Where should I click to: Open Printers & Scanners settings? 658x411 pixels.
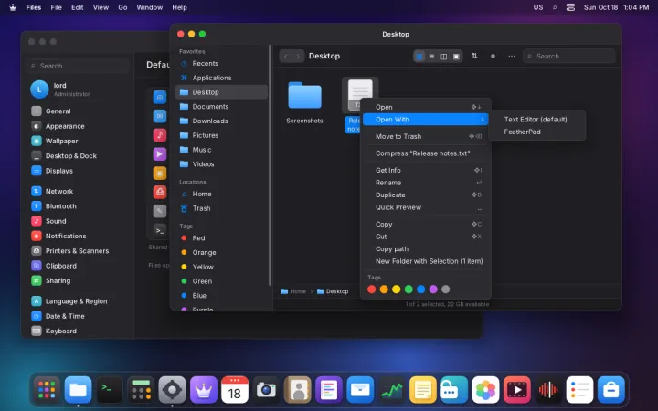coord(78,251)
